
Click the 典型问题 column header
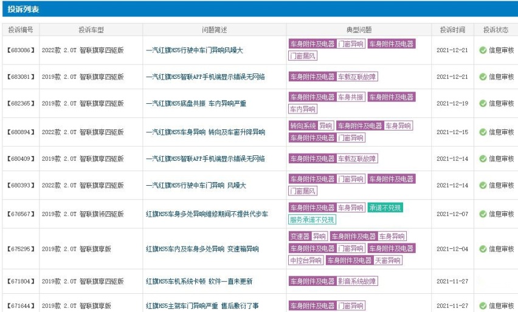359,30
